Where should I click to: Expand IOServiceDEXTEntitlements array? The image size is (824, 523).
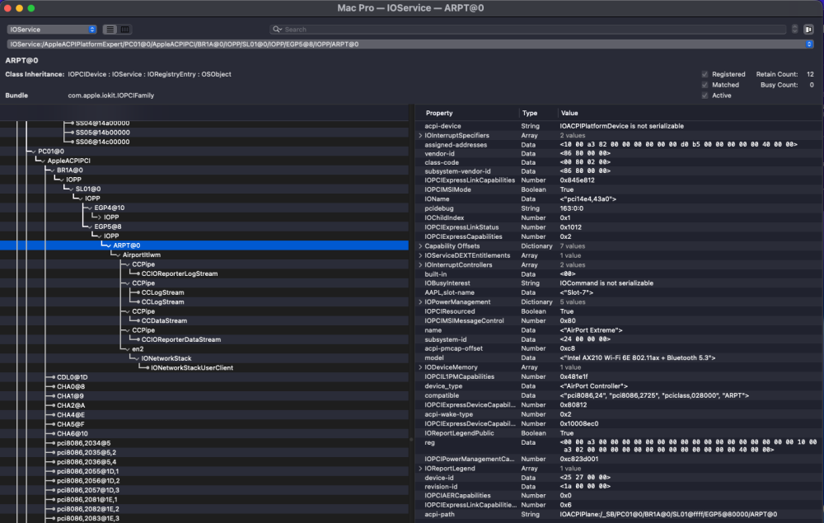tap(420, 255)
